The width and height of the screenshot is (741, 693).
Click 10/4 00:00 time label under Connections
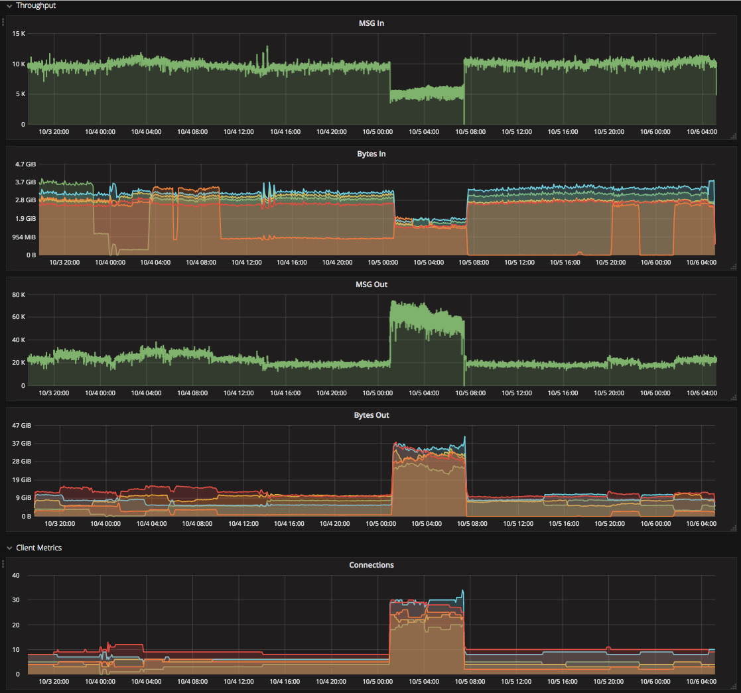click(x=100, y=682)
